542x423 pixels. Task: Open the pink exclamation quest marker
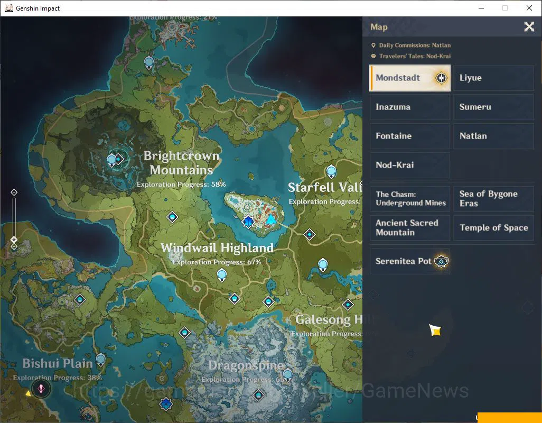41,389
